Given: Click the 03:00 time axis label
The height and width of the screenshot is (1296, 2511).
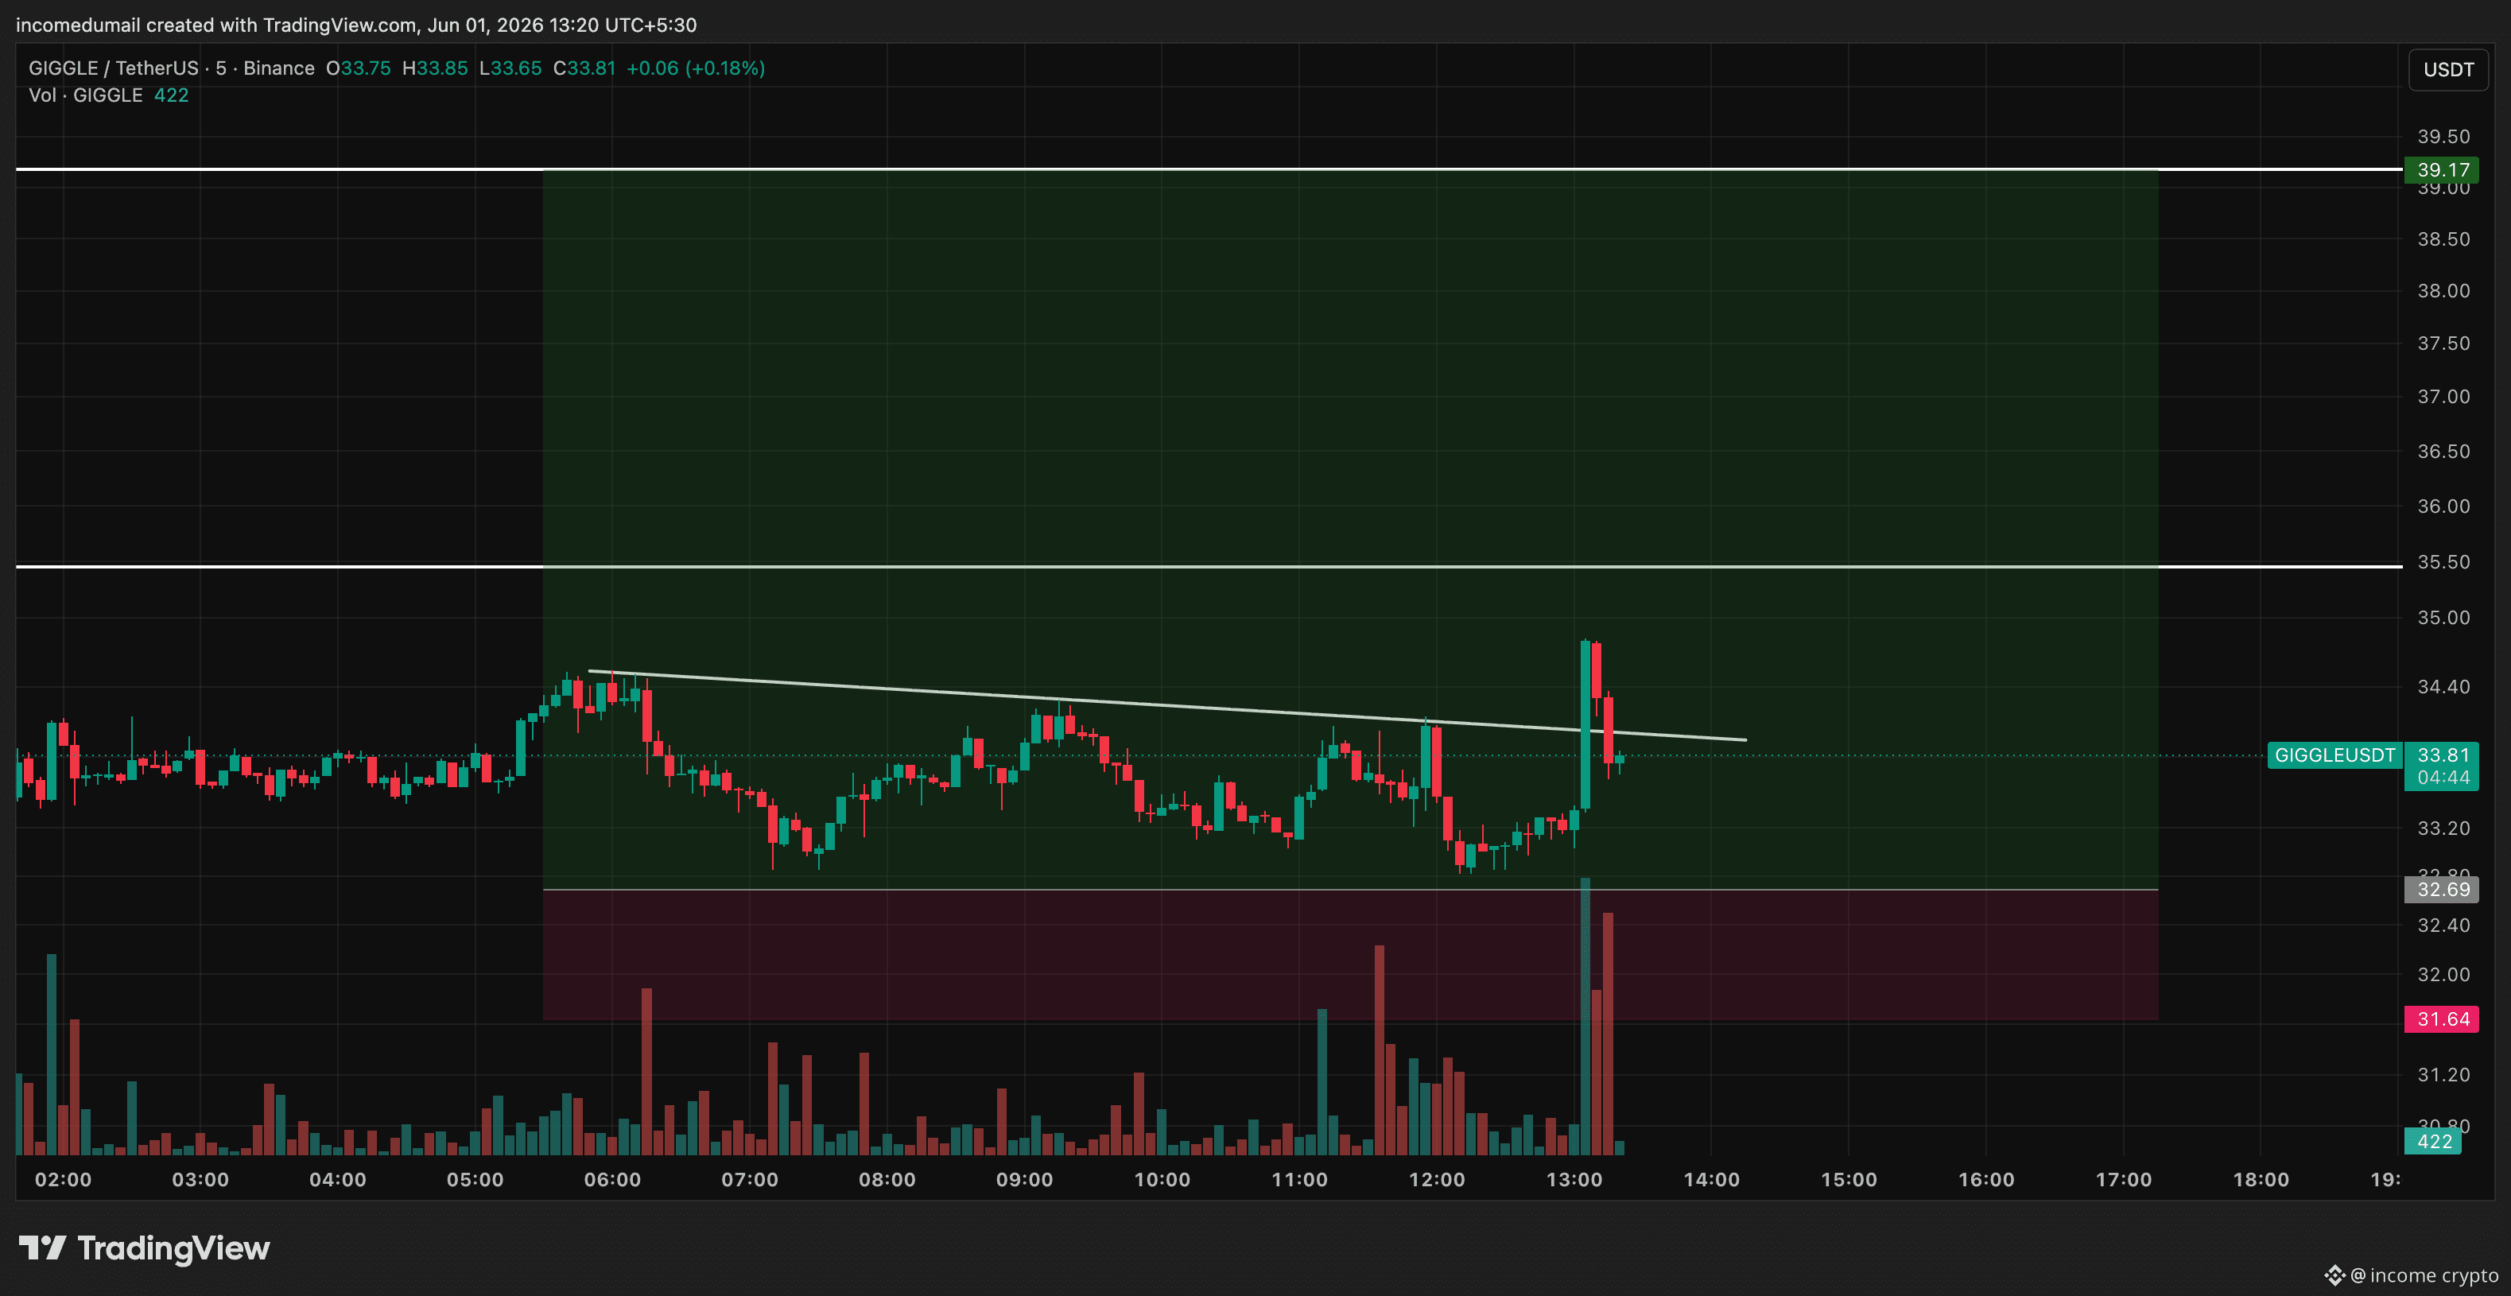Looking at the screenshot, I should click(x=201, y=1179).
